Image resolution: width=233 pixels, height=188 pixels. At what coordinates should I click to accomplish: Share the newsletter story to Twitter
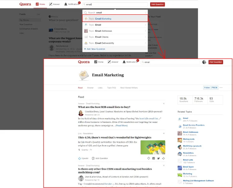point(159,158)
